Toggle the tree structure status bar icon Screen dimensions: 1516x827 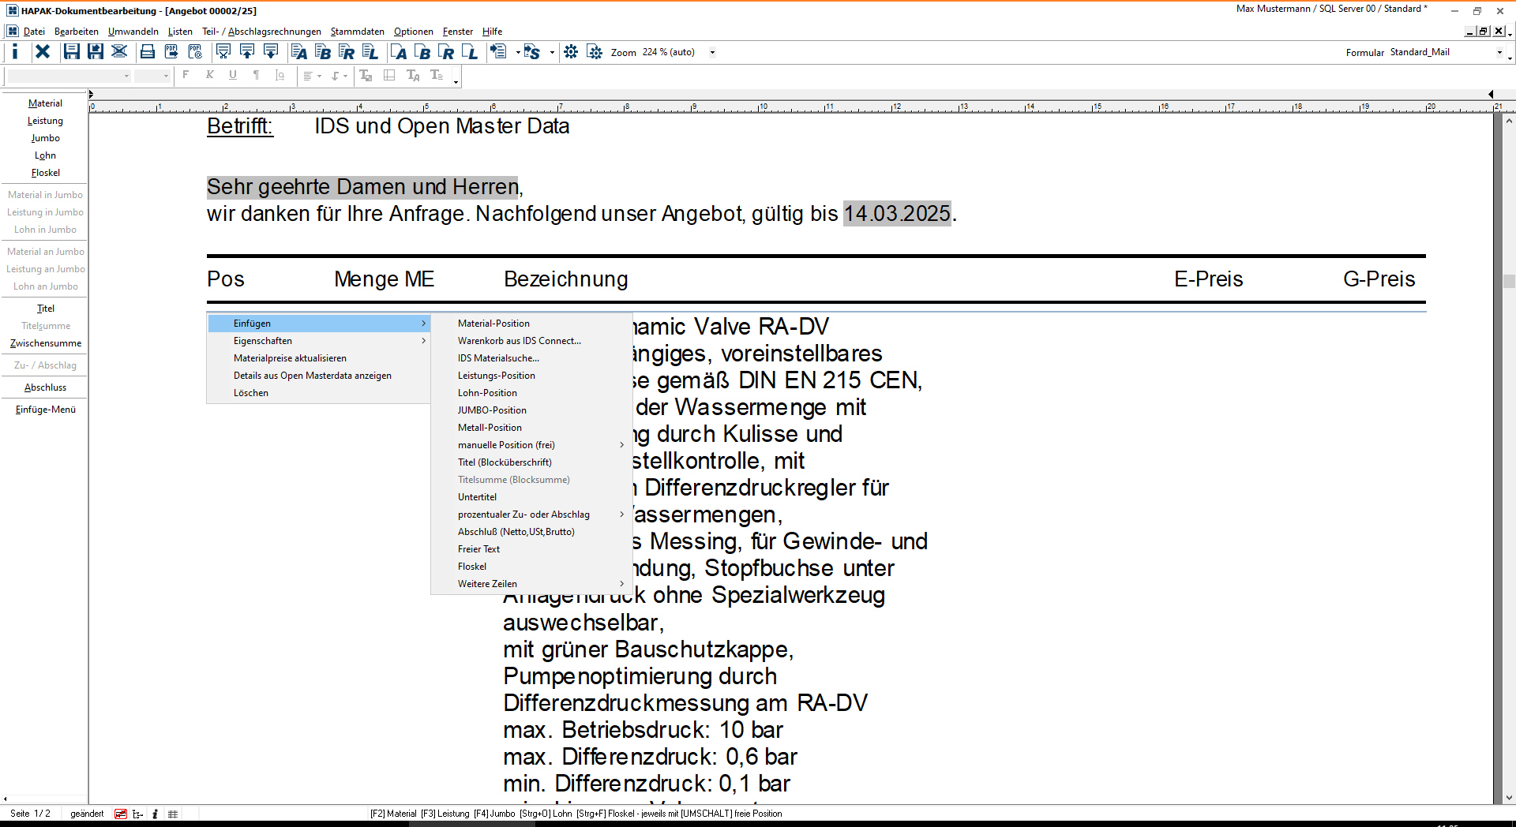click(138, 814)
